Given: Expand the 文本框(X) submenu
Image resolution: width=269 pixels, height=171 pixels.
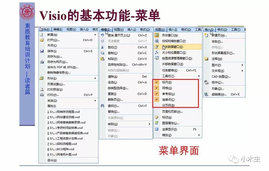Looking at the screenshot, I should coord(242,71).
